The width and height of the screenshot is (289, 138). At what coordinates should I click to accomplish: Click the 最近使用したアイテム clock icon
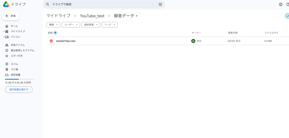[7, 50]
